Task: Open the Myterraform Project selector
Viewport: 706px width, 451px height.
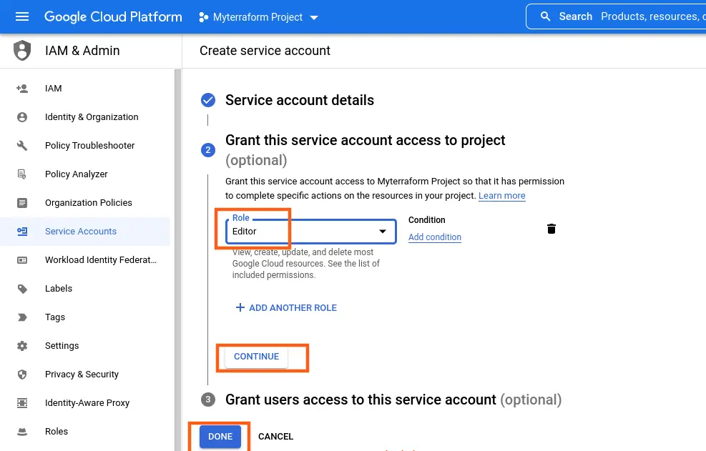Action: [258, 17]
